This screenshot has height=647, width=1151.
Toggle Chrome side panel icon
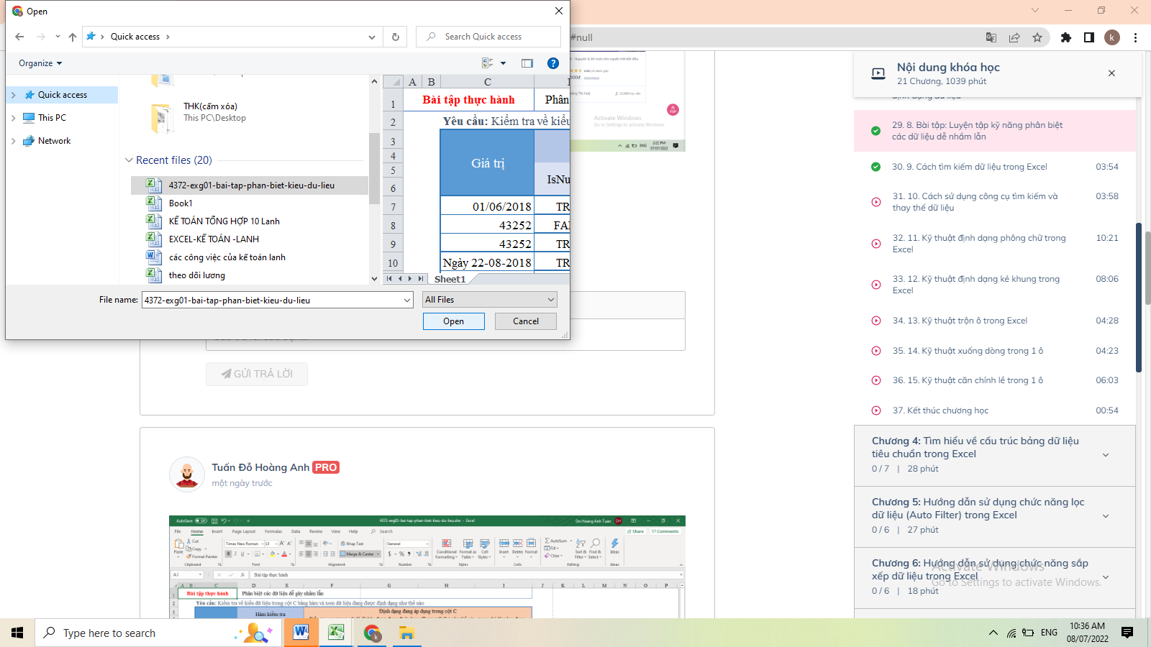pos(1089,37)
